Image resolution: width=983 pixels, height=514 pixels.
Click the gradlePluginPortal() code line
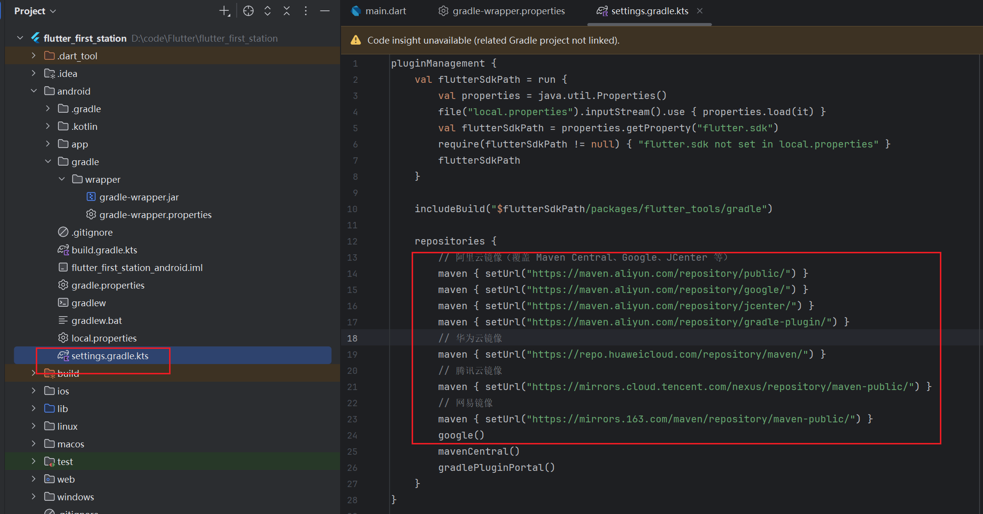(x=496, y=467)
